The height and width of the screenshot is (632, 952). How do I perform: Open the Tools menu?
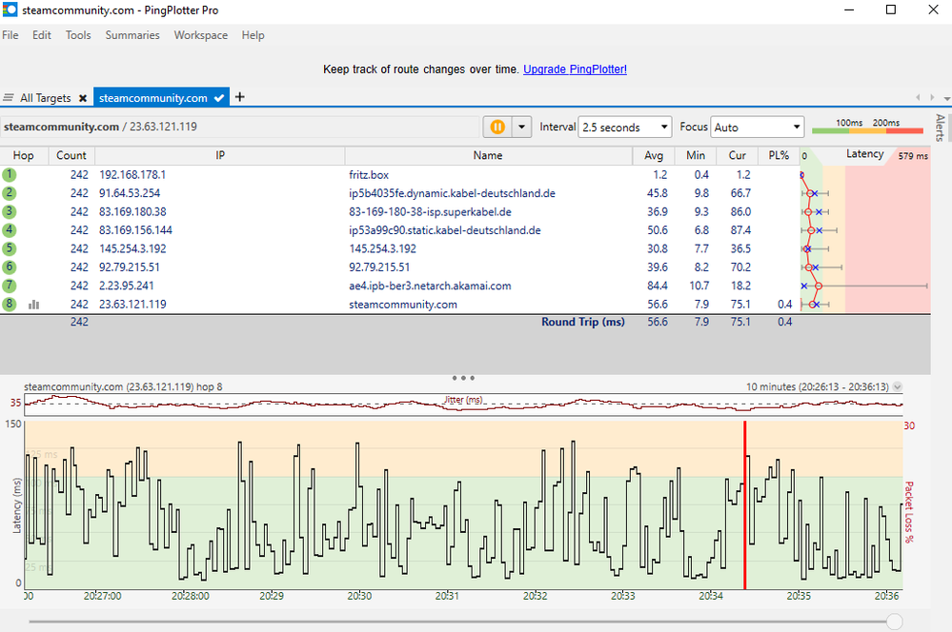tap(78, 35)
